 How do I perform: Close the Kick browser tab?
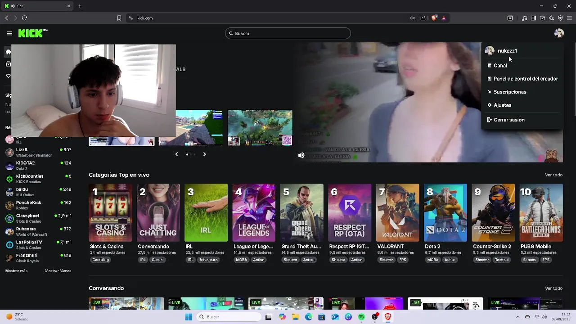point(68,6)
